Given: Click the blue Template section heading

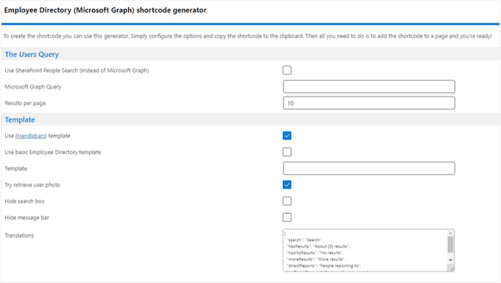Looking at the screenshot, I should [x=20, y=119].
